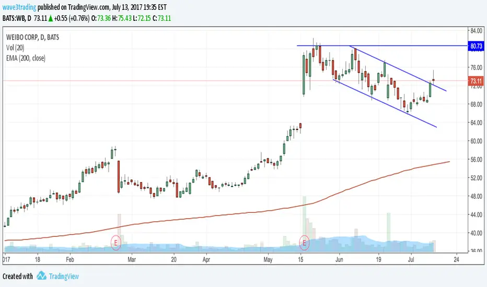Image resolution: width=487 pixels, height=287 pixels.
Task: Click the 64.00 price axis label
Action: (x=476, y=123)
